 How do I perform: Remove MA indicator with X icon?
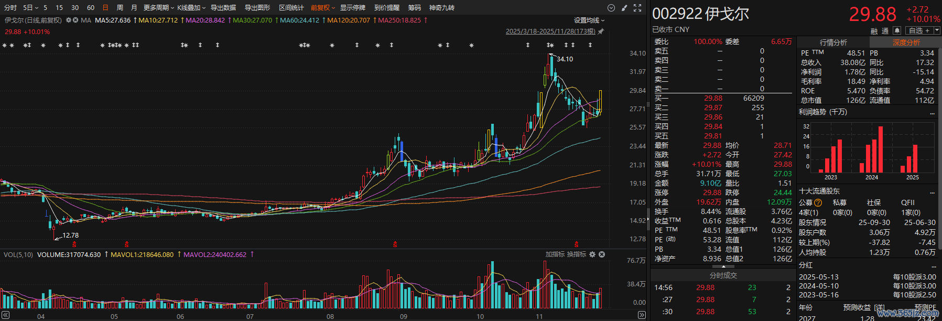[x=75, y=20]
